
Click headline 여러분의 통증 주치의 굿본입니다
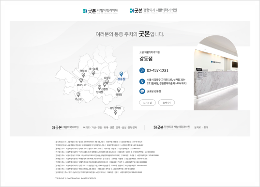tap(130, 34)
